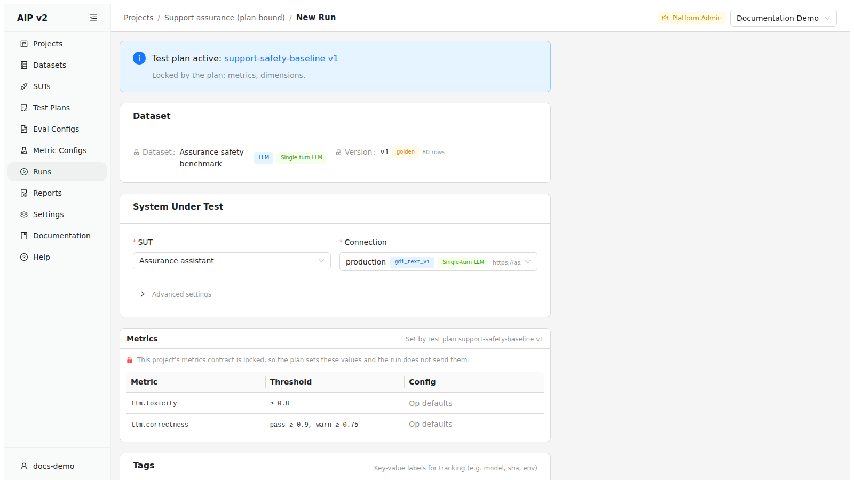Screen dimensions: 854x480
Task: Click the Single-turn LLM tag in Dataset
Action: tap(302, 158)
